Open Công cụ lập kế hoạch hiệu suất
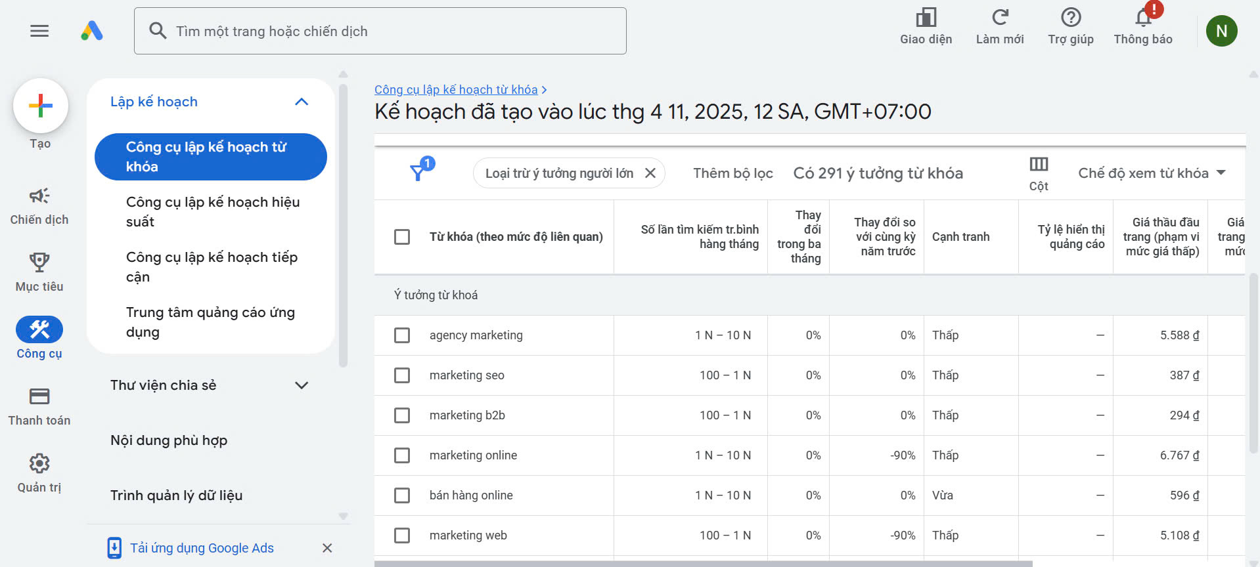 tap(212, 211)
